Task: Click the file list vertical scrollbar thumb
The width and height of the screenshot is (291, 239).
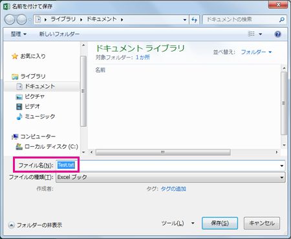Action: [284, 104]
